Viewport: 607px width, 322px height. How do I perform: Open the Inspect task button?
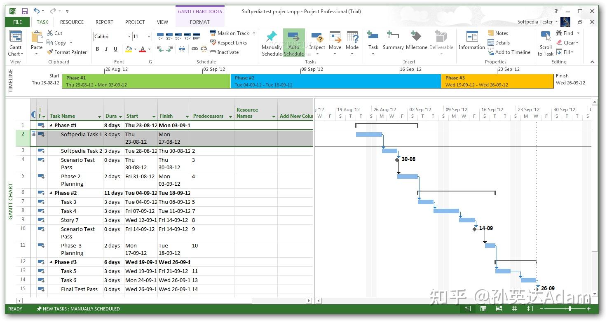click(317, 43)
